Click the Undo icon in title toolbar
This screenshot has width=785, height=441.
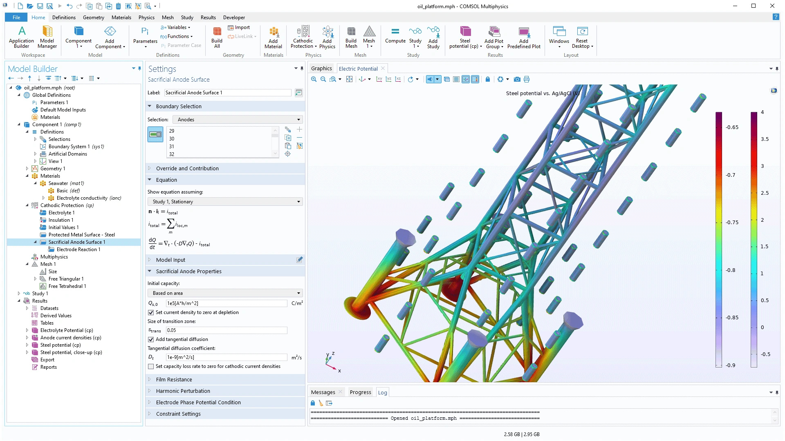tap(70, 6)
